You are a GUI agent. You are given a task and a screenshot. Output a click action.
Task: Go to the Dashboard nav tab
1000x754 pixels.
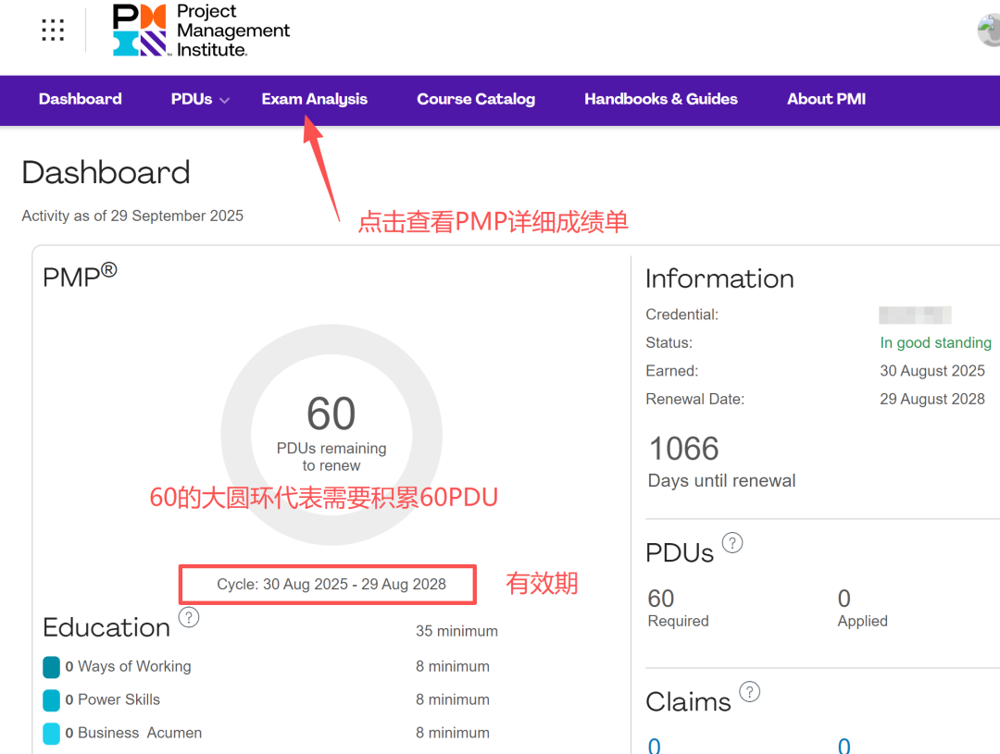tap(81, 99)
